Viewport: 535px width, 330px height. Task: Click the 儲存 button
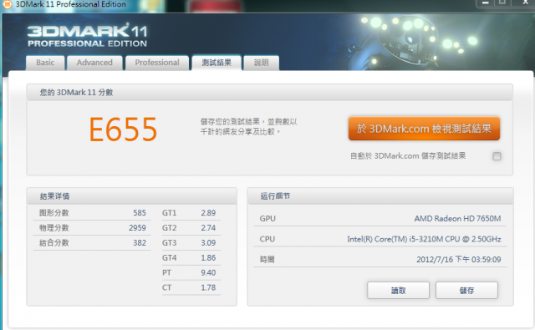[x=466, y=291]
